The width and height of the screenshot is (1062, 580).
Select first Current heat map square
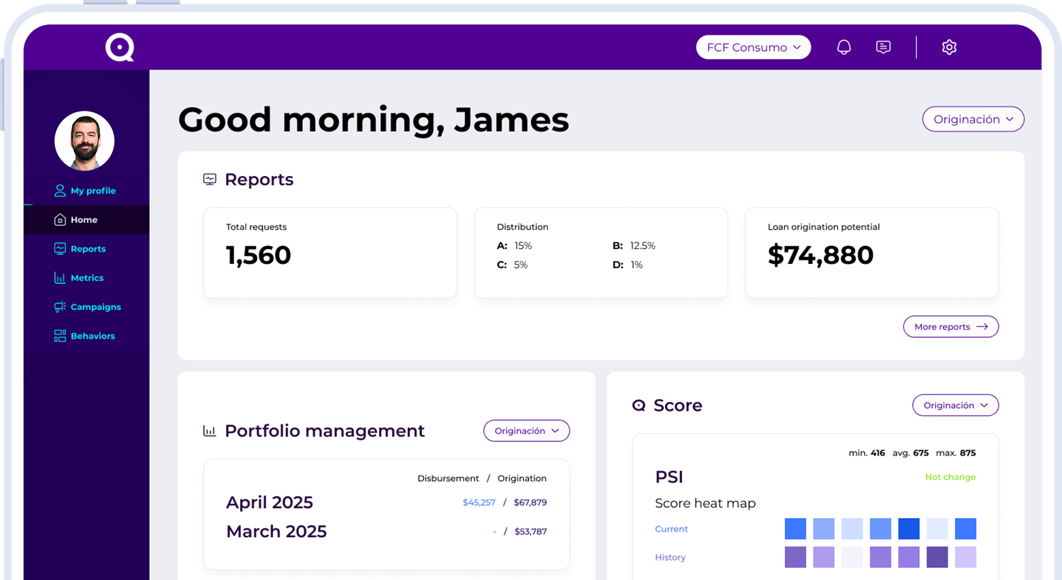click(795, 528)
